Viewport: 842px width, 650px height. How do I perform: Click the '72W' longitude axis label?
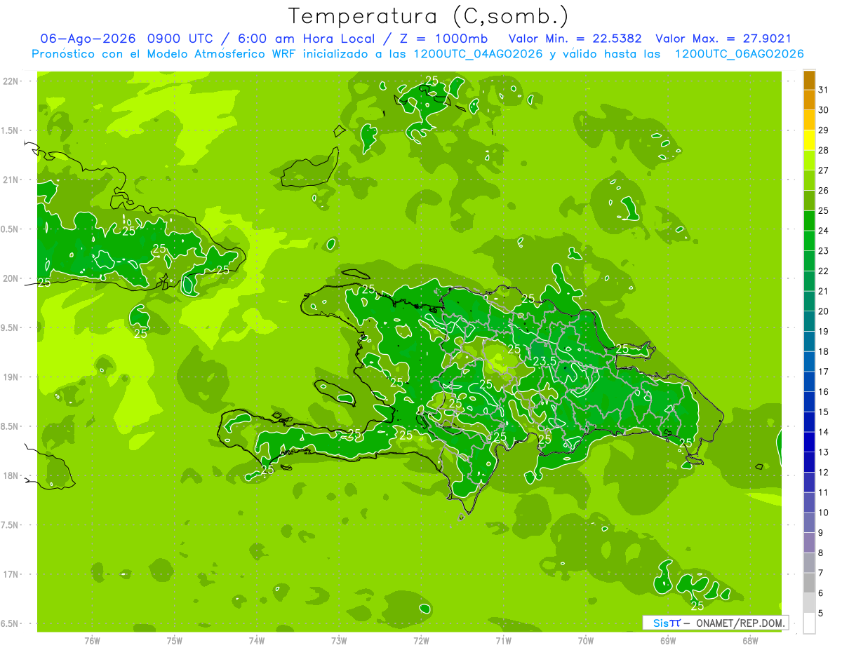(421, 641)
